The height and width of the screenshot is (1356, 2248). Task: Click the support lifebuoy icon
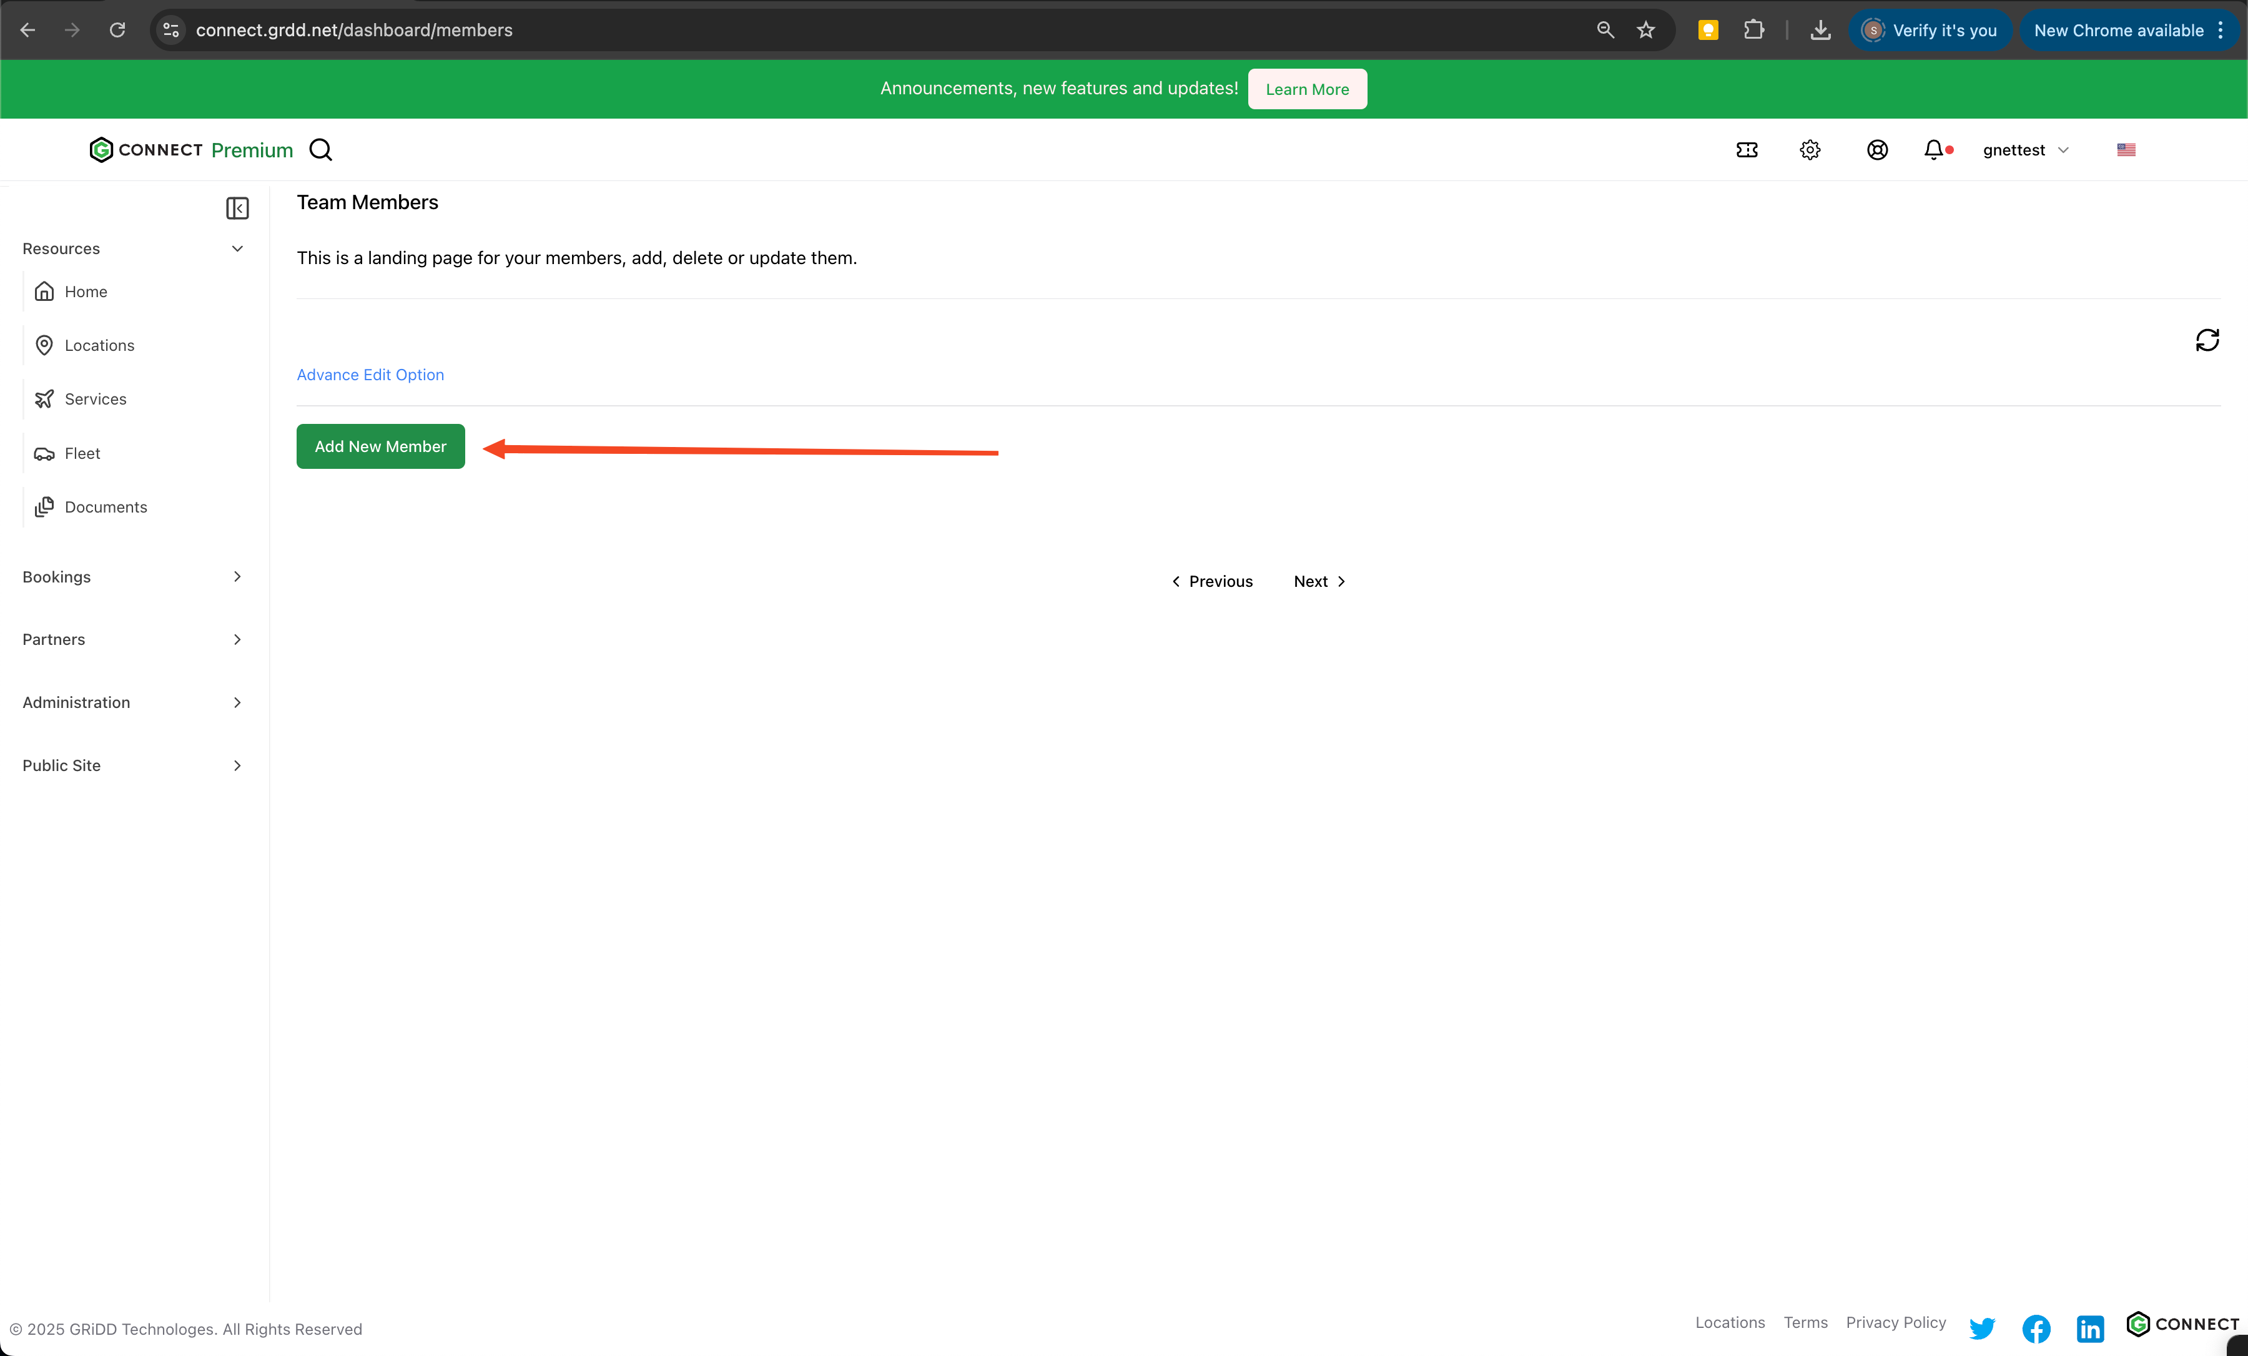(1876, 150)
